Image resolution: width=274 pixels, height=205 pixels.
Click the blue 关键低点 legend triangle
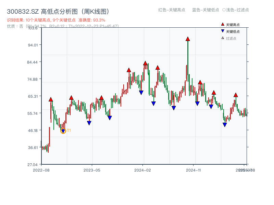point(223,31)
